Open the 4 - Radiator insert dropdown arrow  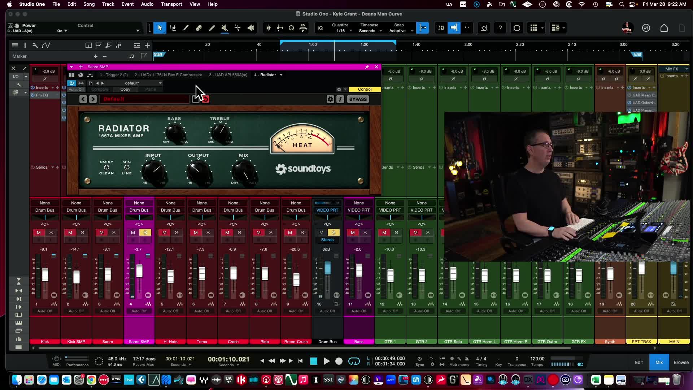coord(281,75)
